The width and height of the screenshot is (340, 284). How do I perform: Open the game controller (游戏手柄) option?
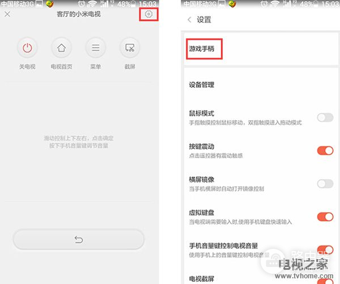[202, 49]
